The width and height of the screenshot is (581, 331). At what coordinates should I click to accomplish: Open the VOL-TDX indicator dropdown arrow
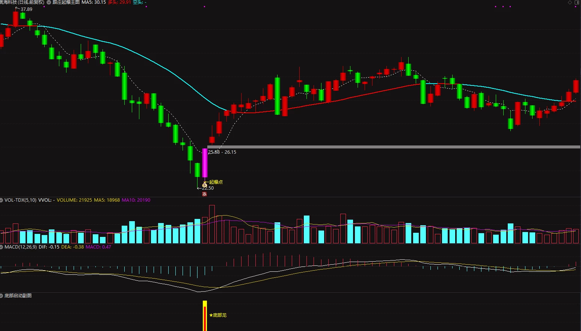coord(2,200)
